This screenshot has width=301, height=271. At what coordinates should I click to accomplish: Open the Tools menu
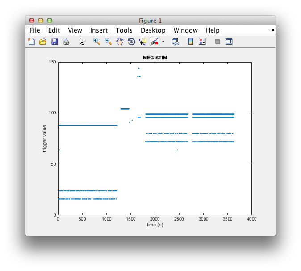124,30
